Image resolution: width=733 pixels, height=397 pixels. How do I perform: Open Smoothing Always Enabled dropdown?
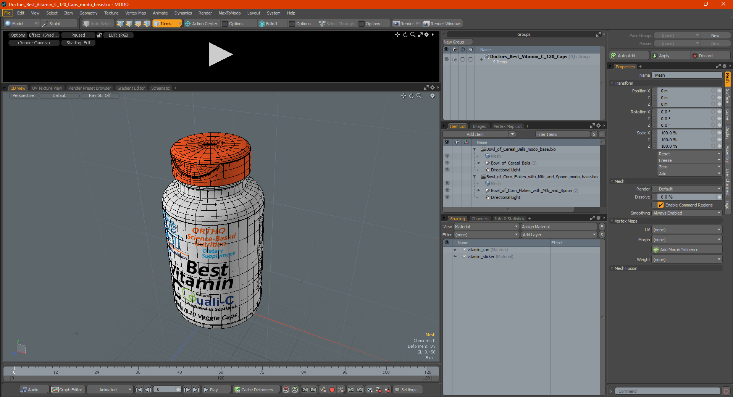coord(687,213)
